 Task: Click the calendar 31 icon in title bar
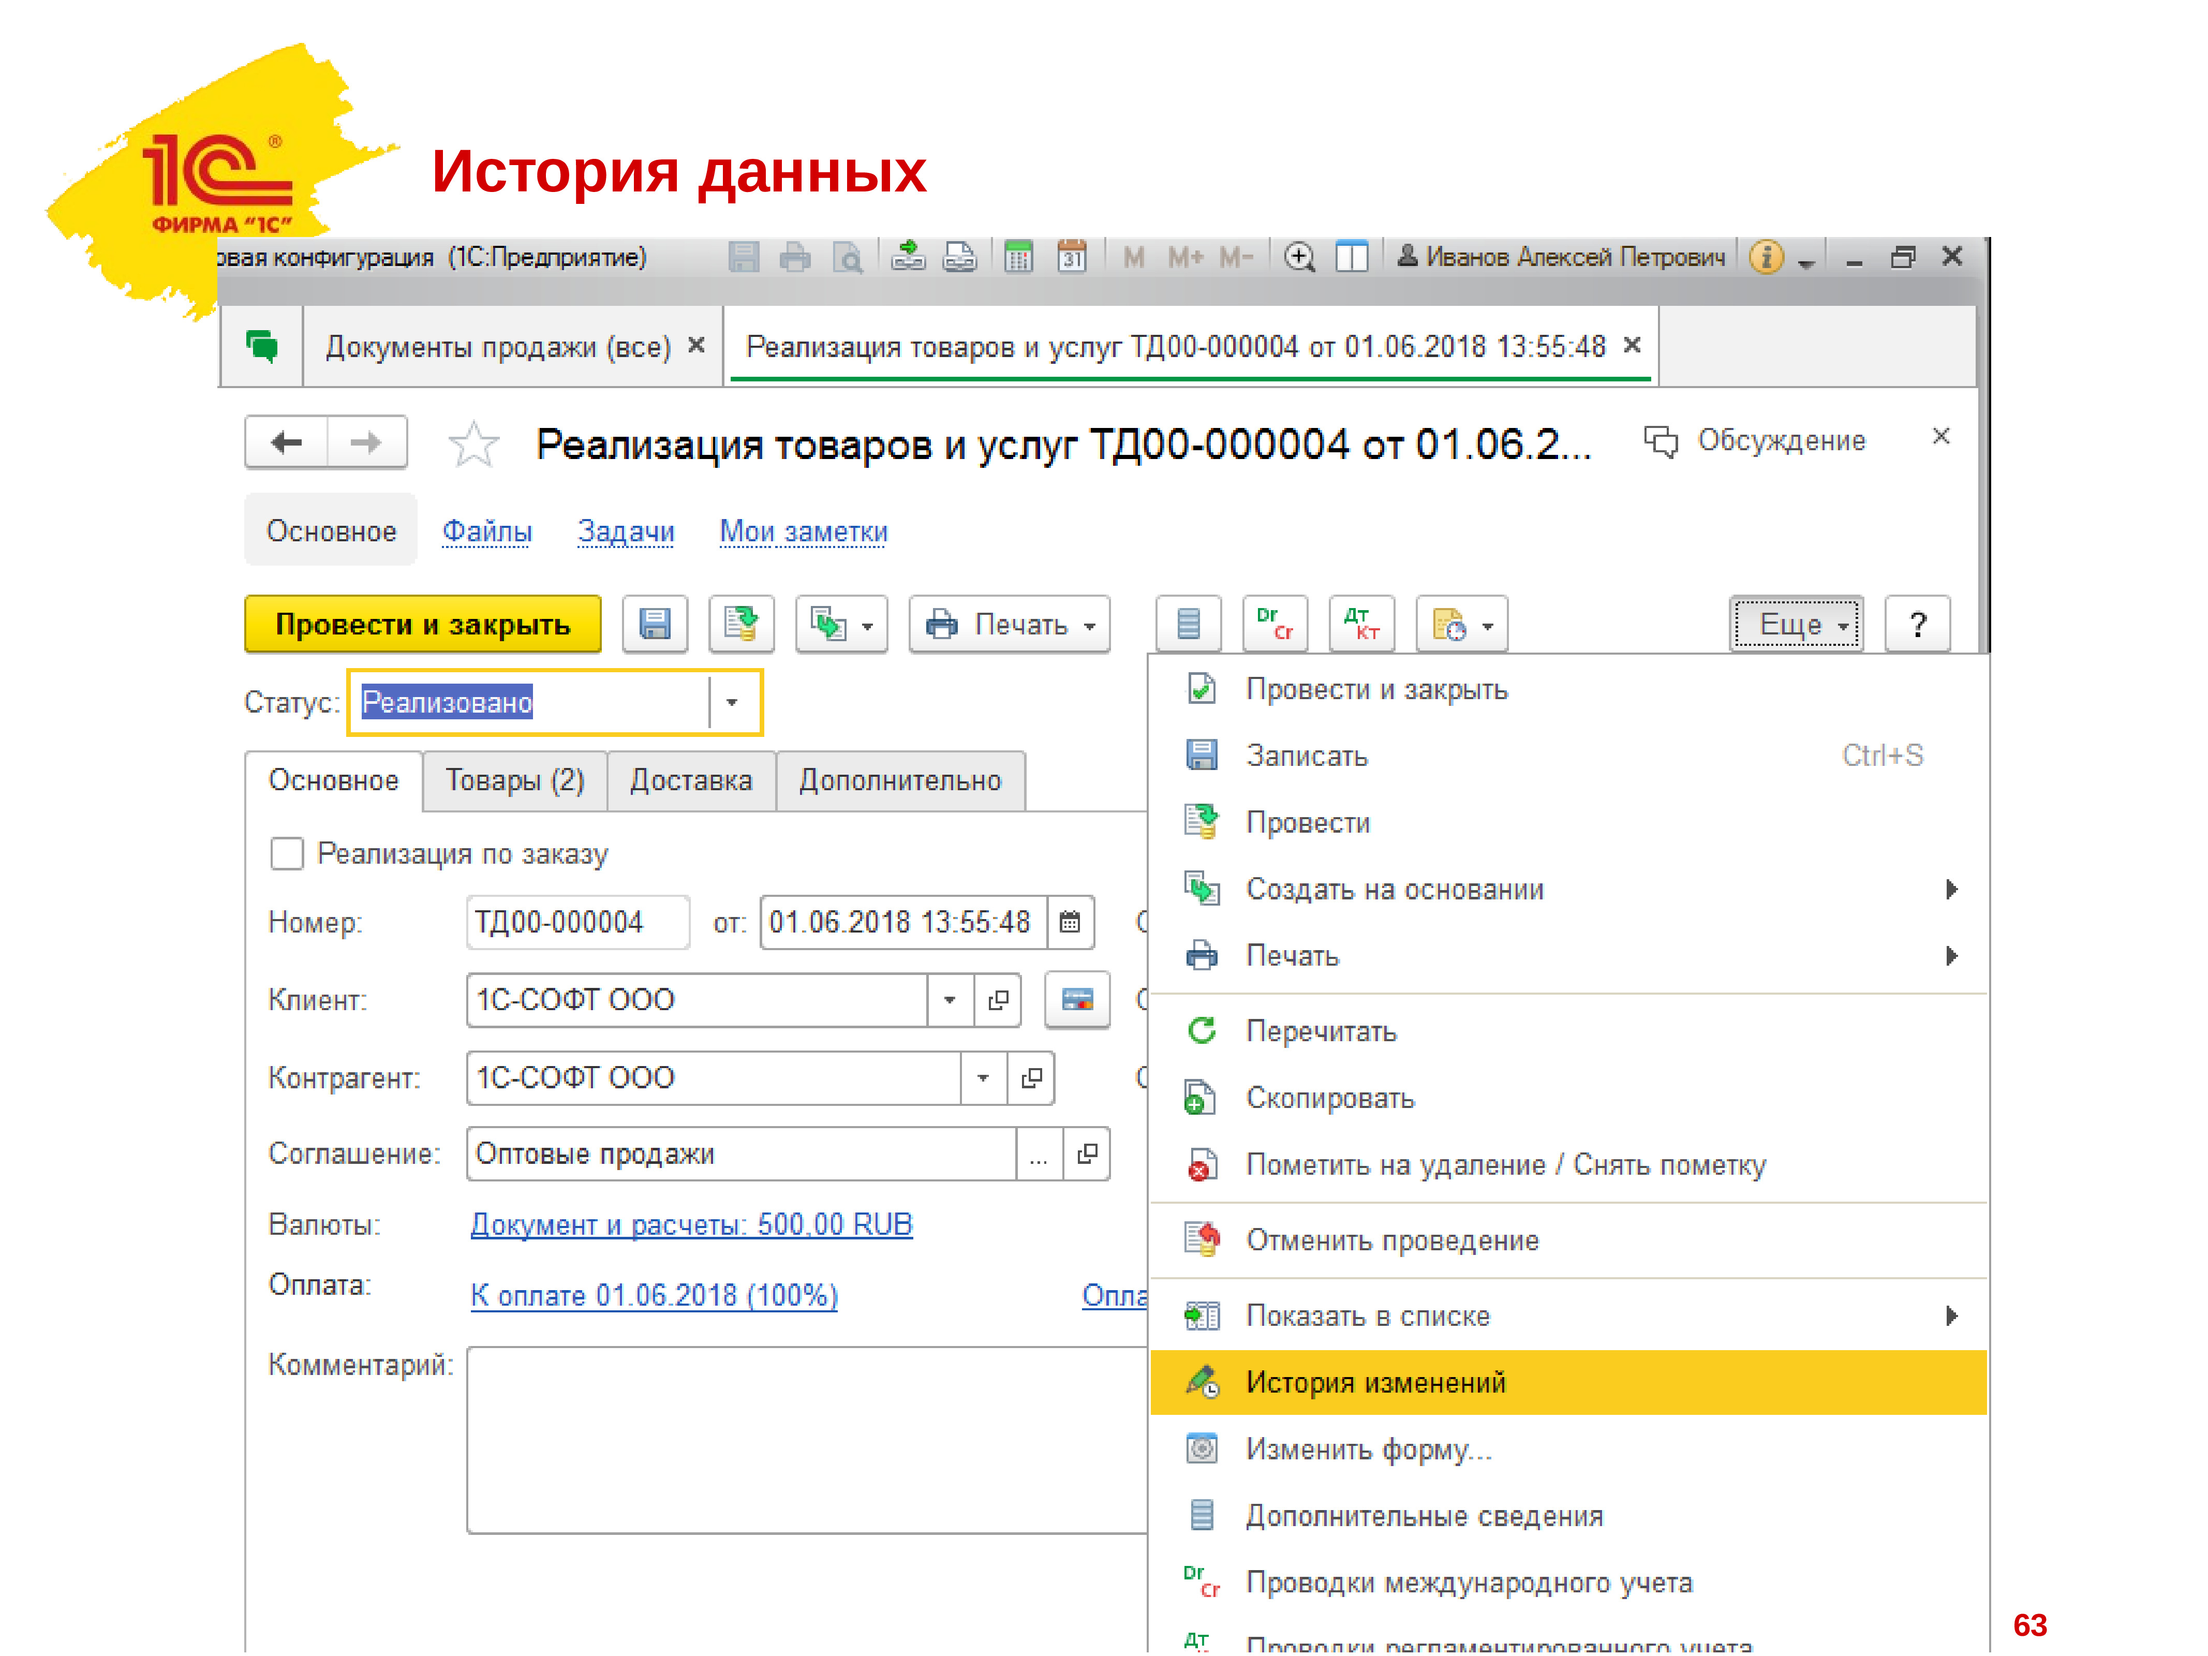(x=1072, y=258)
